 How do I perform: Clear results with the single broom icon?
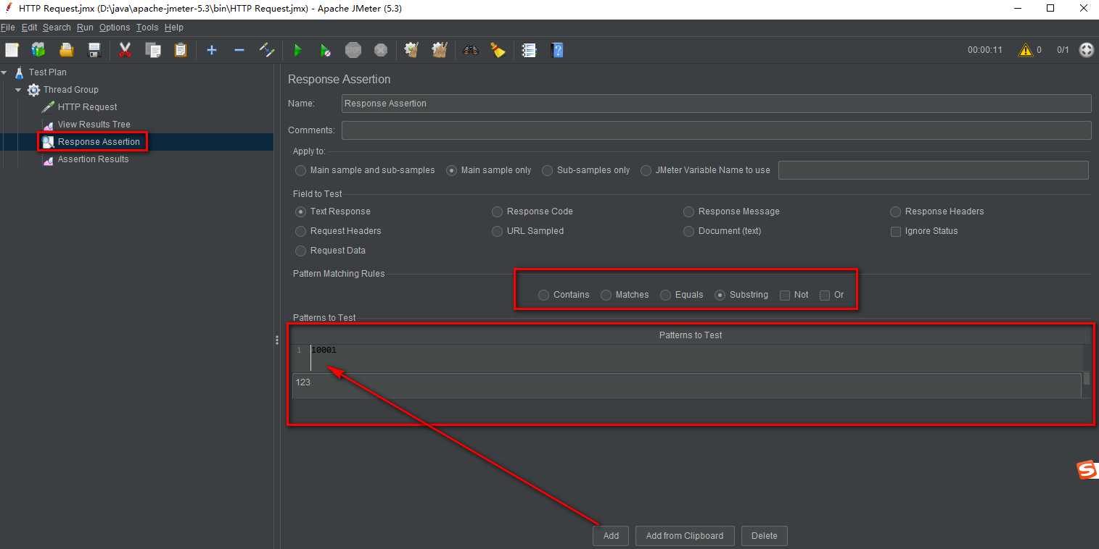[x=411, y=50]
